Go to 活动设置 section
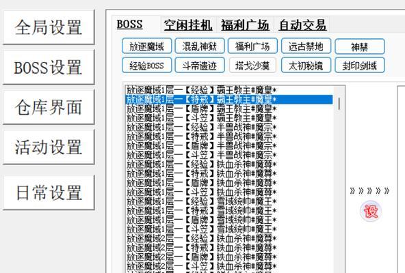405x273 pixels. (49, 147)
